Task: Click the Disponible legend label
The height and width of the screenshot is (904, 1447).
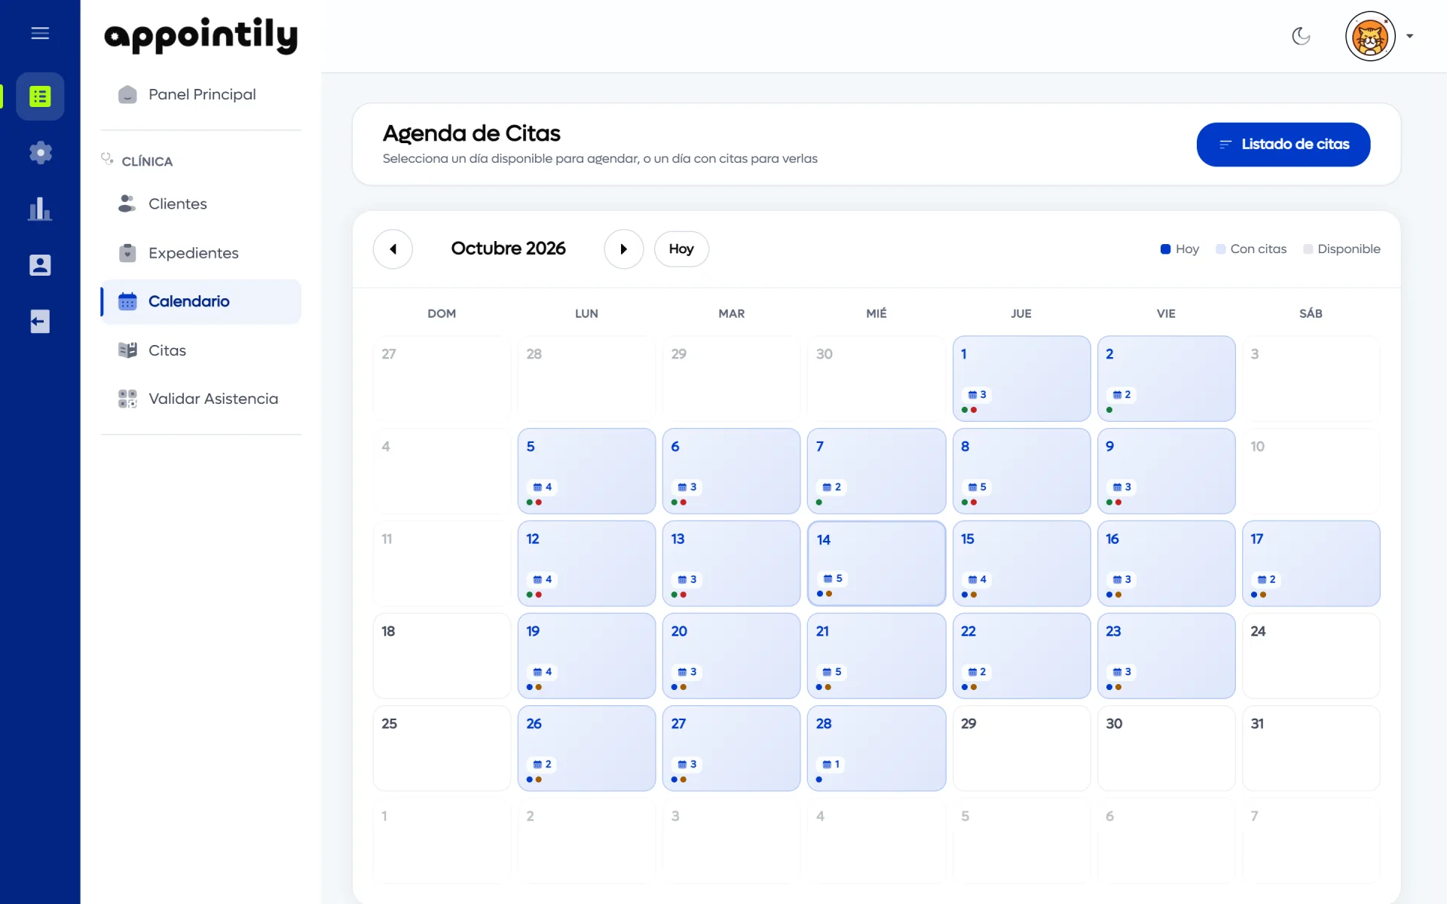Action: tap(1348, 249)
